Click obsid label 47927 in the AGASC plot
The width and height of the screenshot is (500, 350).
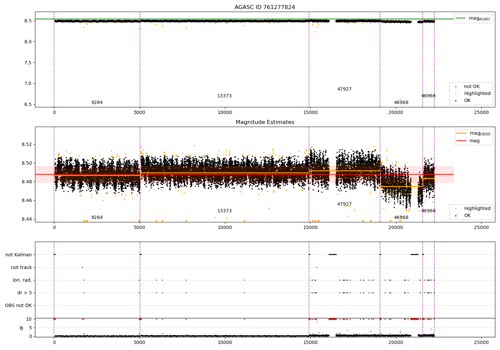point(344,89)
